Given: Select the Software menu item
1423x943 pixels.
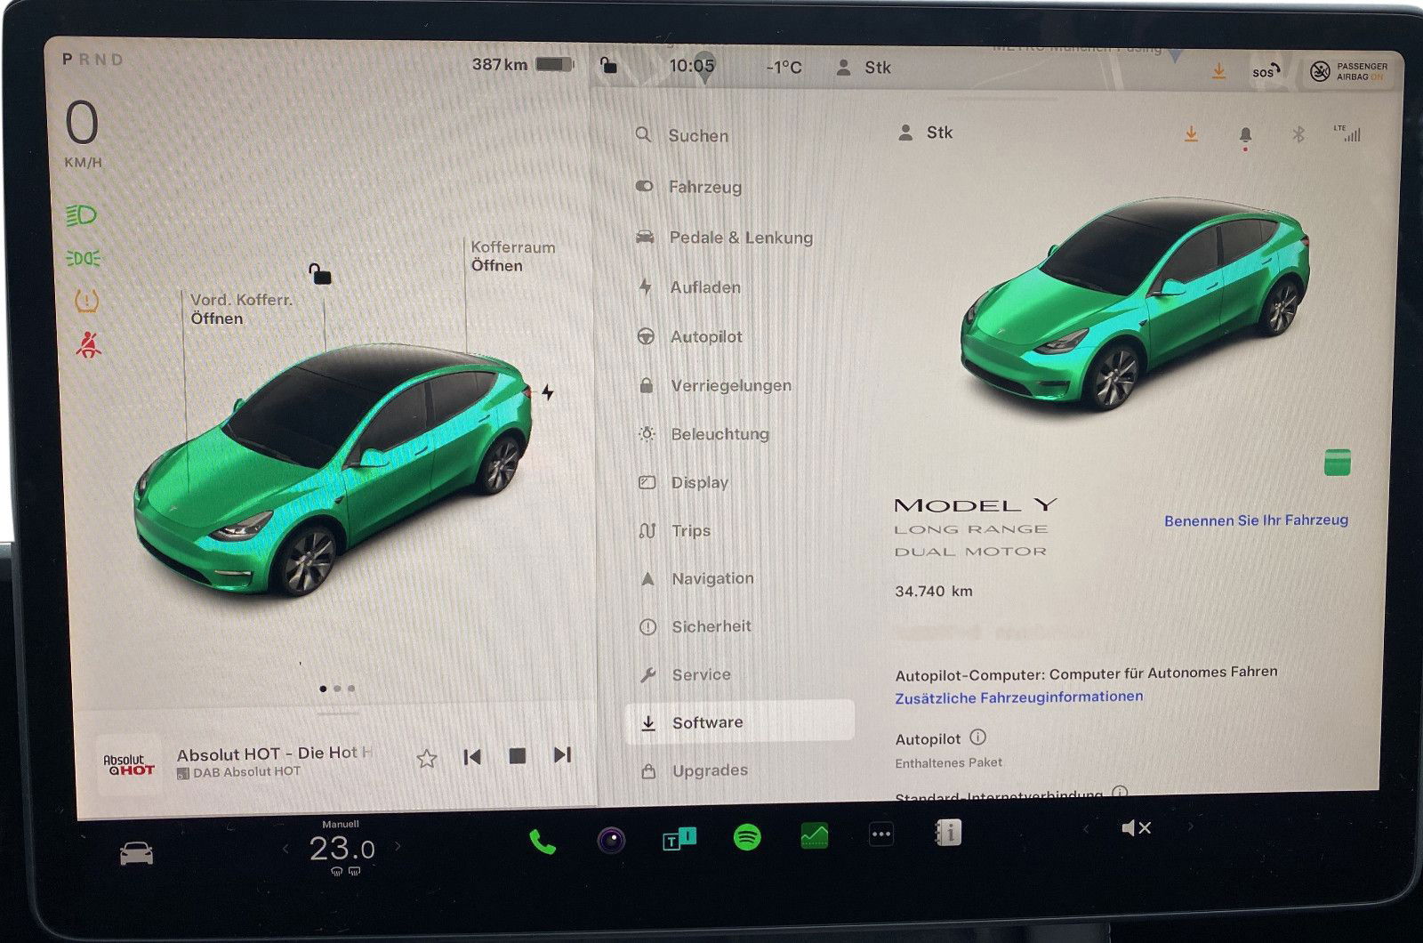Looking at the screenshot, I should click(740, 721).
